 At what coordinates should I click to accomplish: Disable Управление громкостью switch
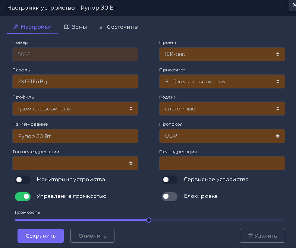pos(23,196)
